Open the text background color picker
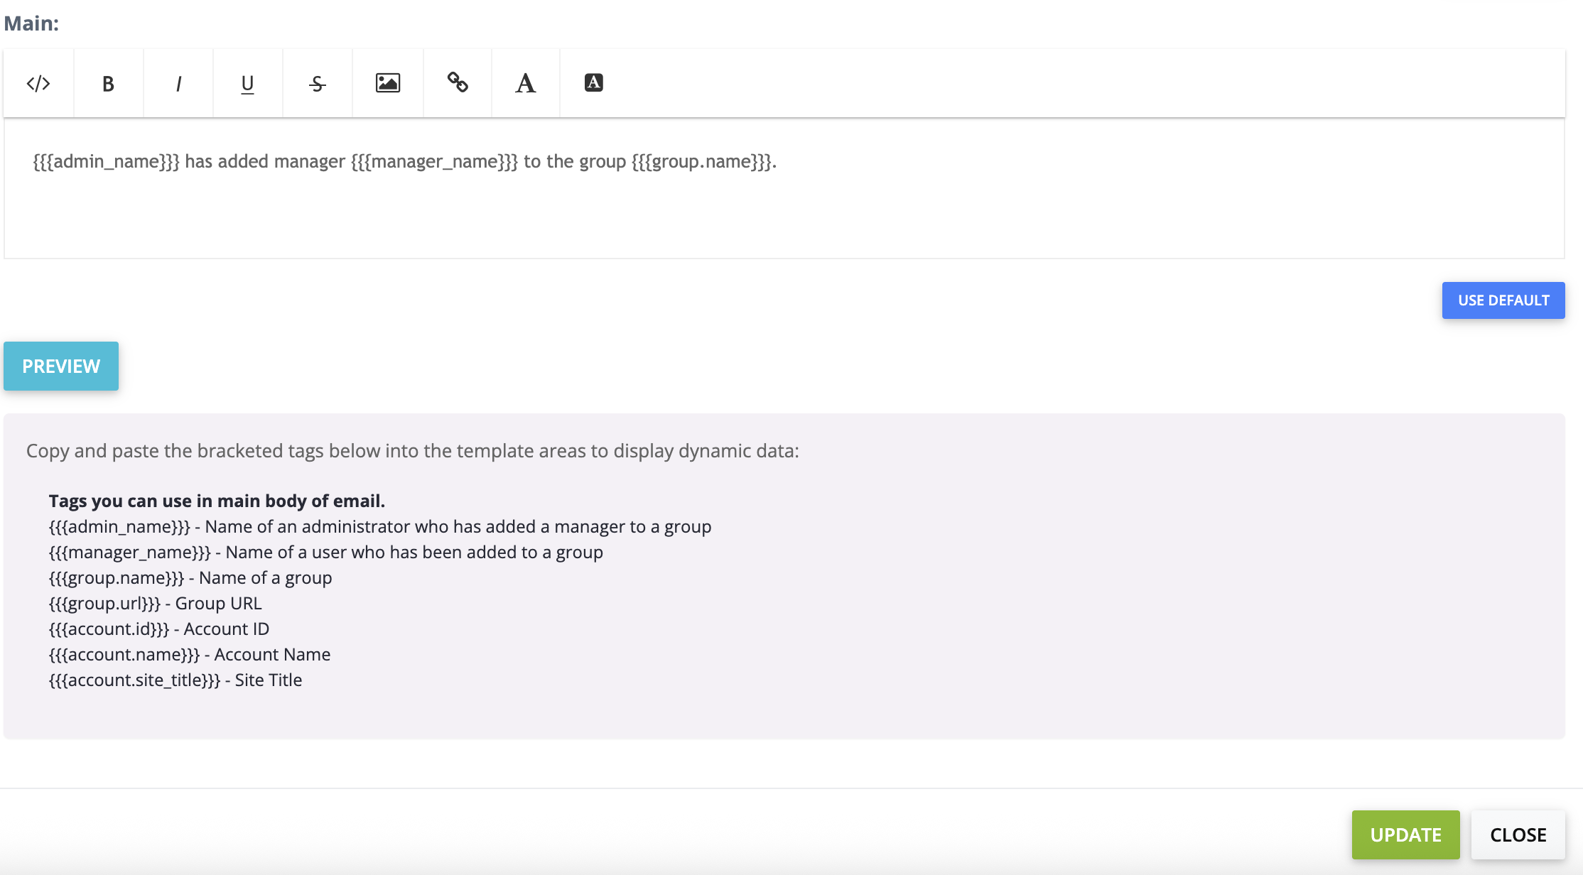Screen dimensions: 1583x875 tap(593, 83)
